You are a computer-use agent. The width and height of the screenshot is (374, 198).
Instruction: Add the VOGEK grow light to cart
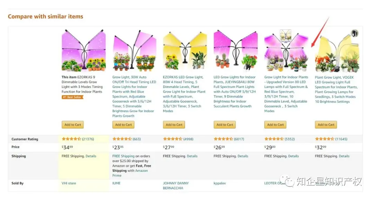[x=326, y=125]
